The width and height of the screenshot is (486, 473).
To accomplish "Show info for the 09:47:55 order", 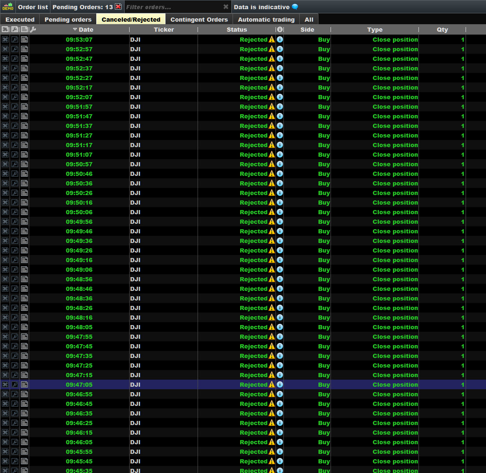I will tap(280, 337).
